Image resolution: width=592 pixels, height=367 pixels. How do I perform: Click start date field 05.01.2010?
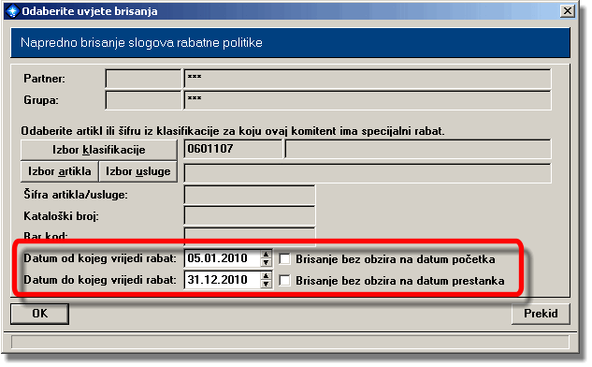[223, 259]
